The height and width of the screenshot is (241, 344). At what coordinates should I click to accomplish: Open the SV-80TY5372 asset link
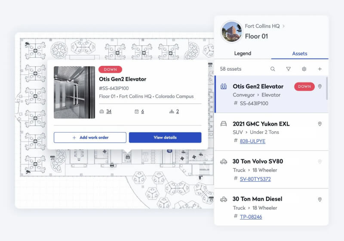click(x=255, y=179)
